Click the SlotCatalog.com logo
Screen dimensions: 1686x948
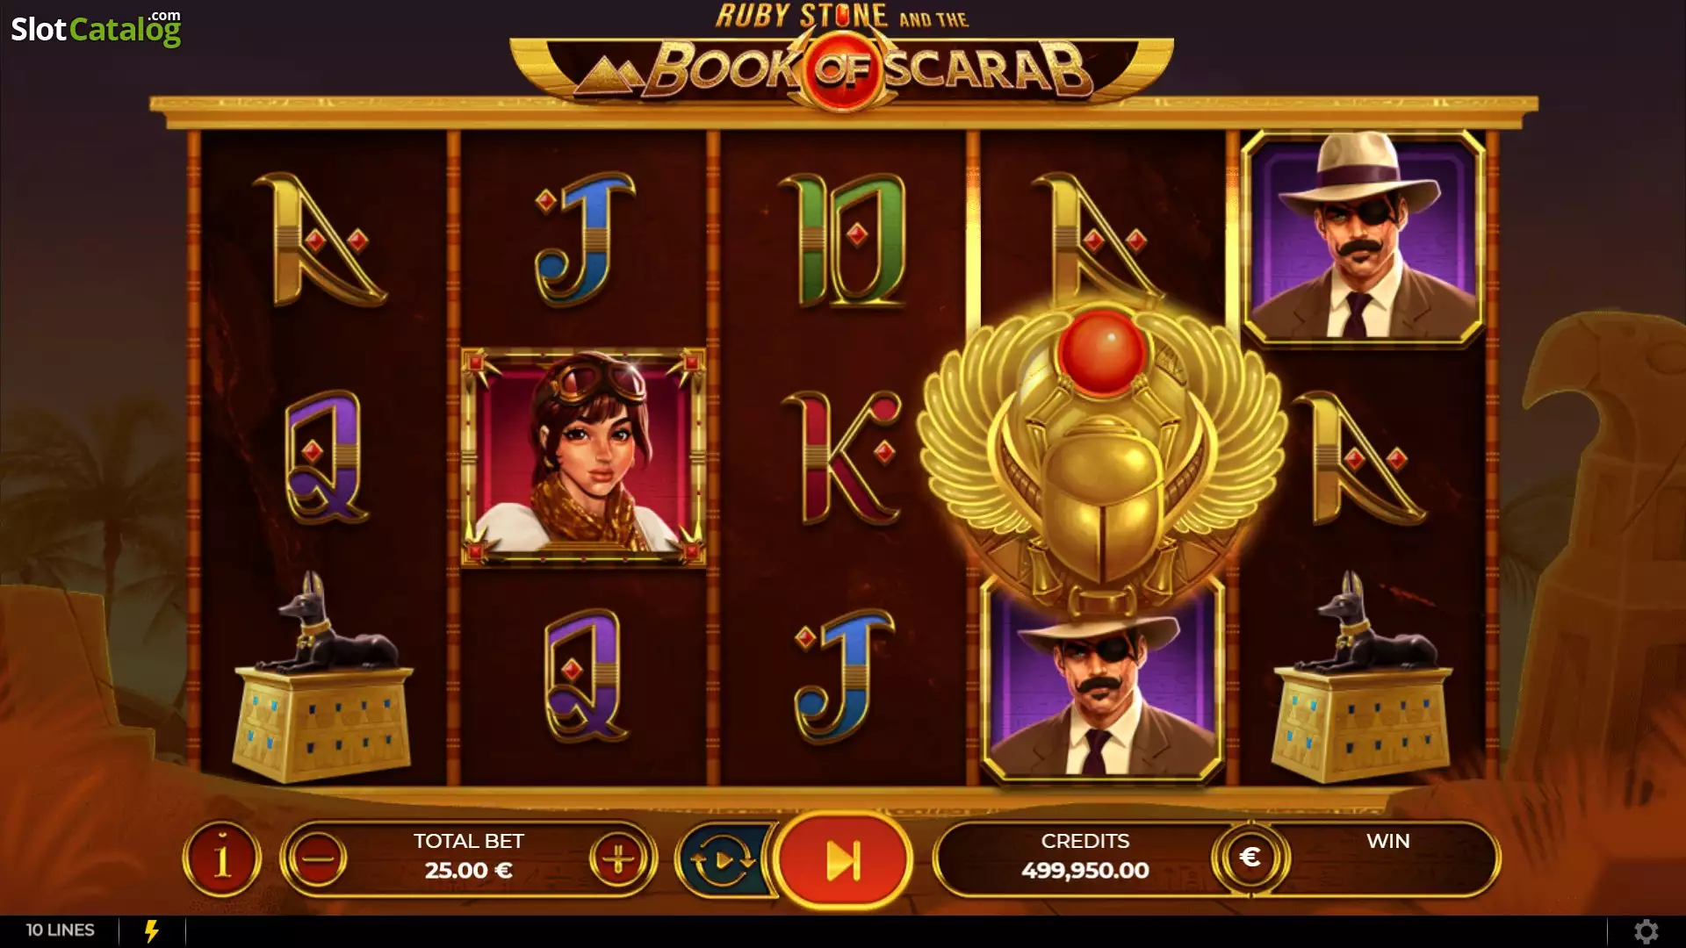pos(96,28)
